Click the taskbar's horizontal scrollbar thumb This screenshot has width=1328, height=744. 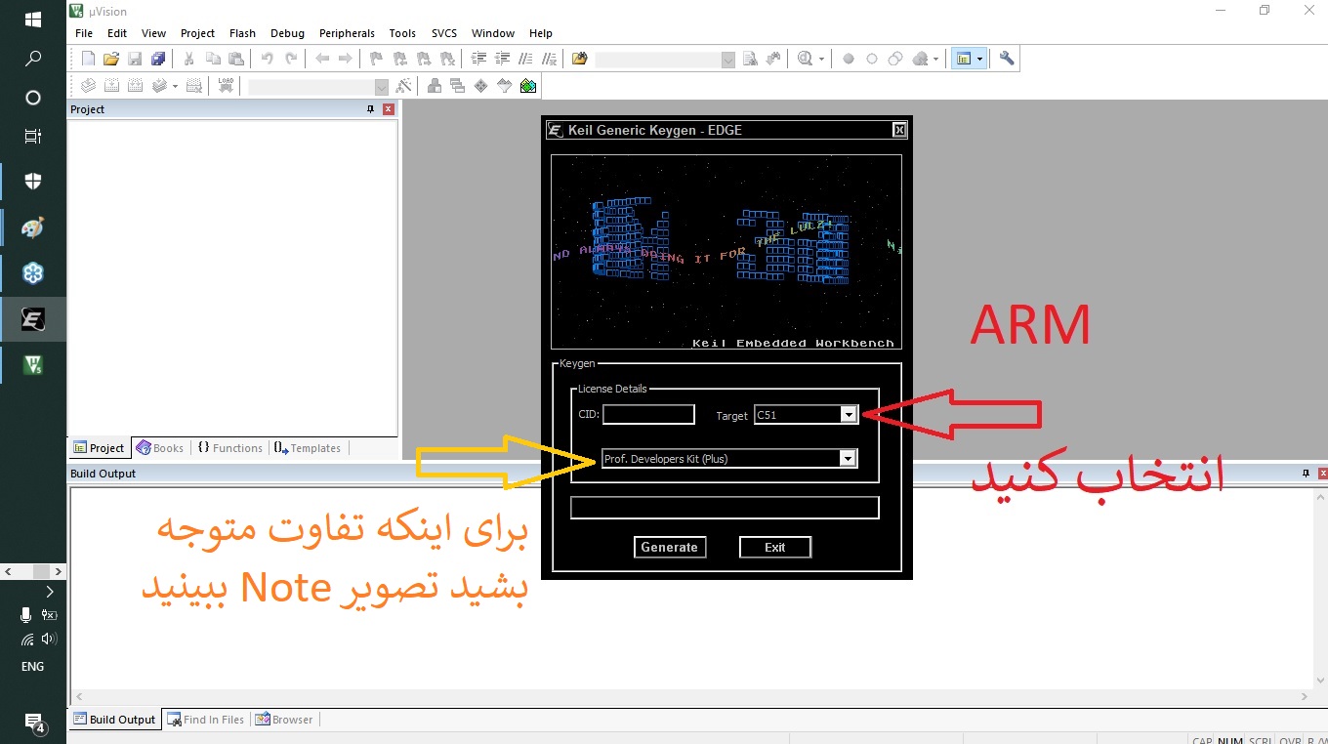tap(40, 571)
